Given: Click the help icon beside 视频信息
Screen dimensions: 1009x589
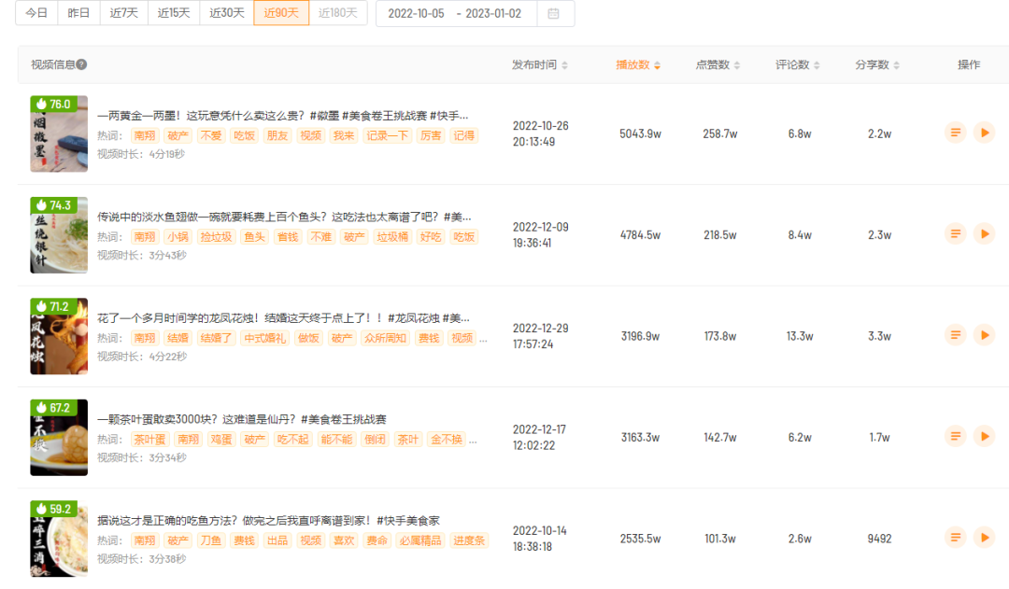Looking at the screenshot, I should pos(81,64).
